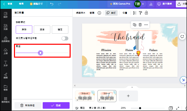Toggle 使元素沿著路徑移動 switch
This screenshot has height=111, width=187.
click(65, 38)
